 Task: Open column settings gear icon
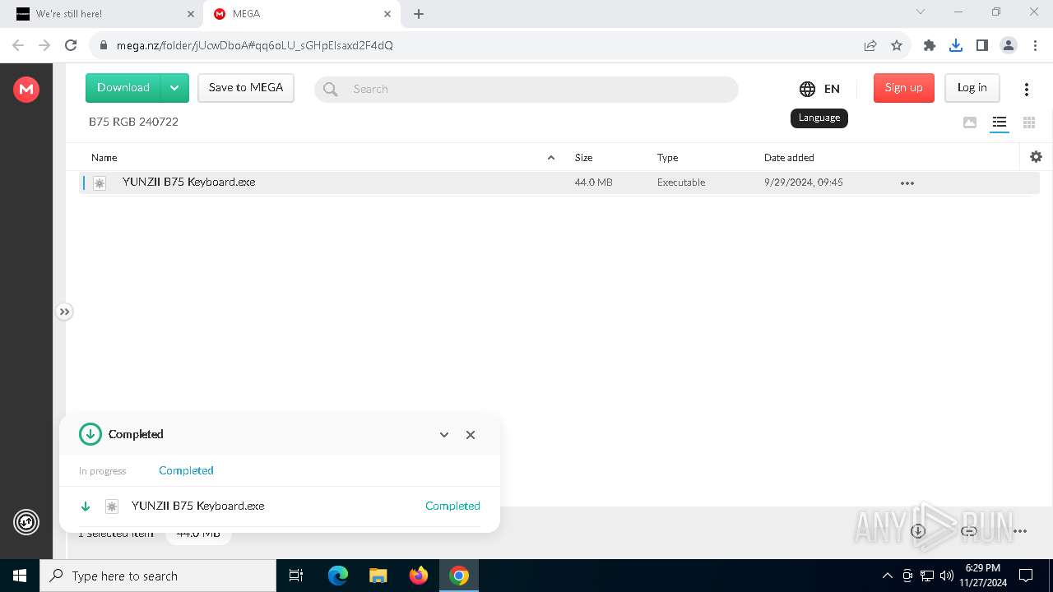pyautogui.click(x=1037, y=157)
